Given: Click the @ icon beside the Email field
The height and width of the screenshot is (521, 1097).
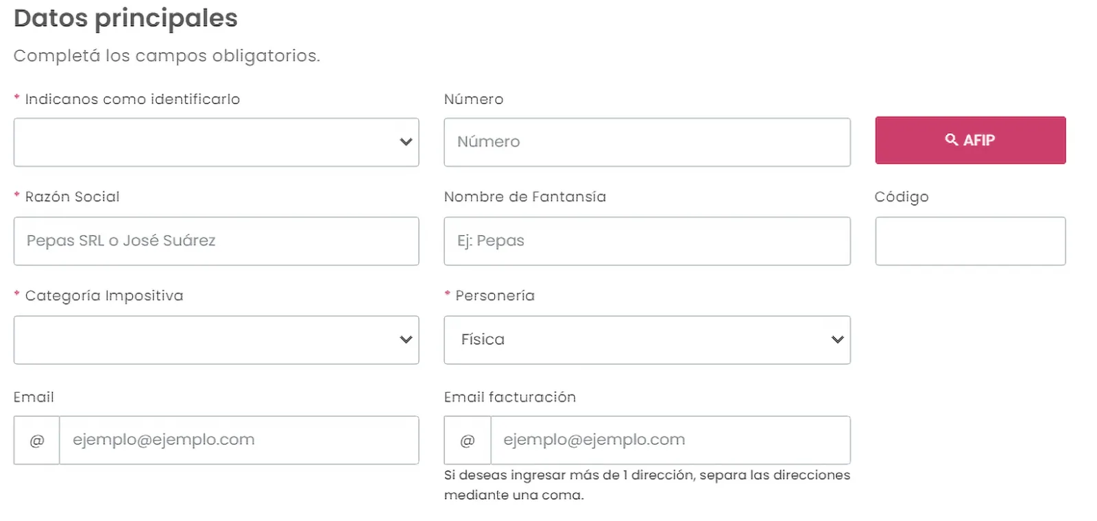Looking at the screenshot, I should point(37,440).
